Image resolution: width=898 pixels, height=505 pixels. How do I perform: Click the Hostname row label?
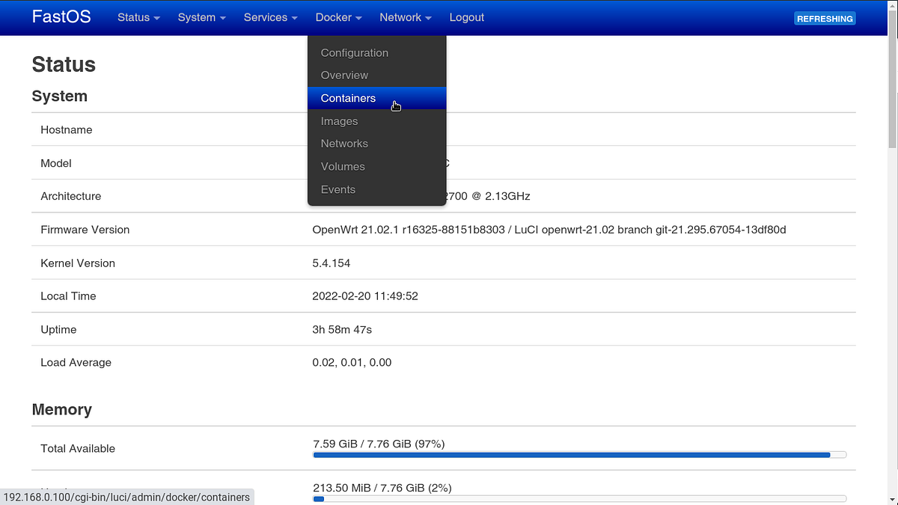(x=67, y=130)
